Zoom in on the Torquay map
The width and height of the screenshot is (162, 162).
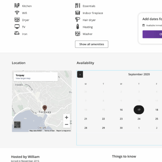[67, 118]
